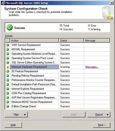
Task: Click the check icon for COM Plus Catalog Requirement
Action: coord(8,93)
